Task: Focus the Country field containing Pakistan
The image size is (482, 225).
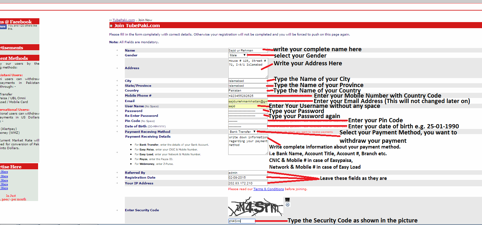Action: pos(248,91)
